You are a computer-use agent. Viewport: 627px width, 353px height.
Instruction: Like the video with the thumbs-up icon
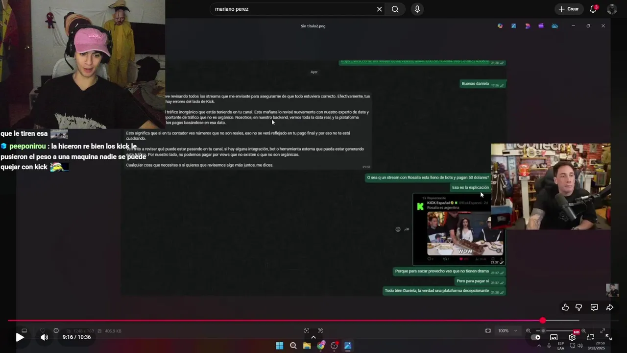tap(565, 307)
